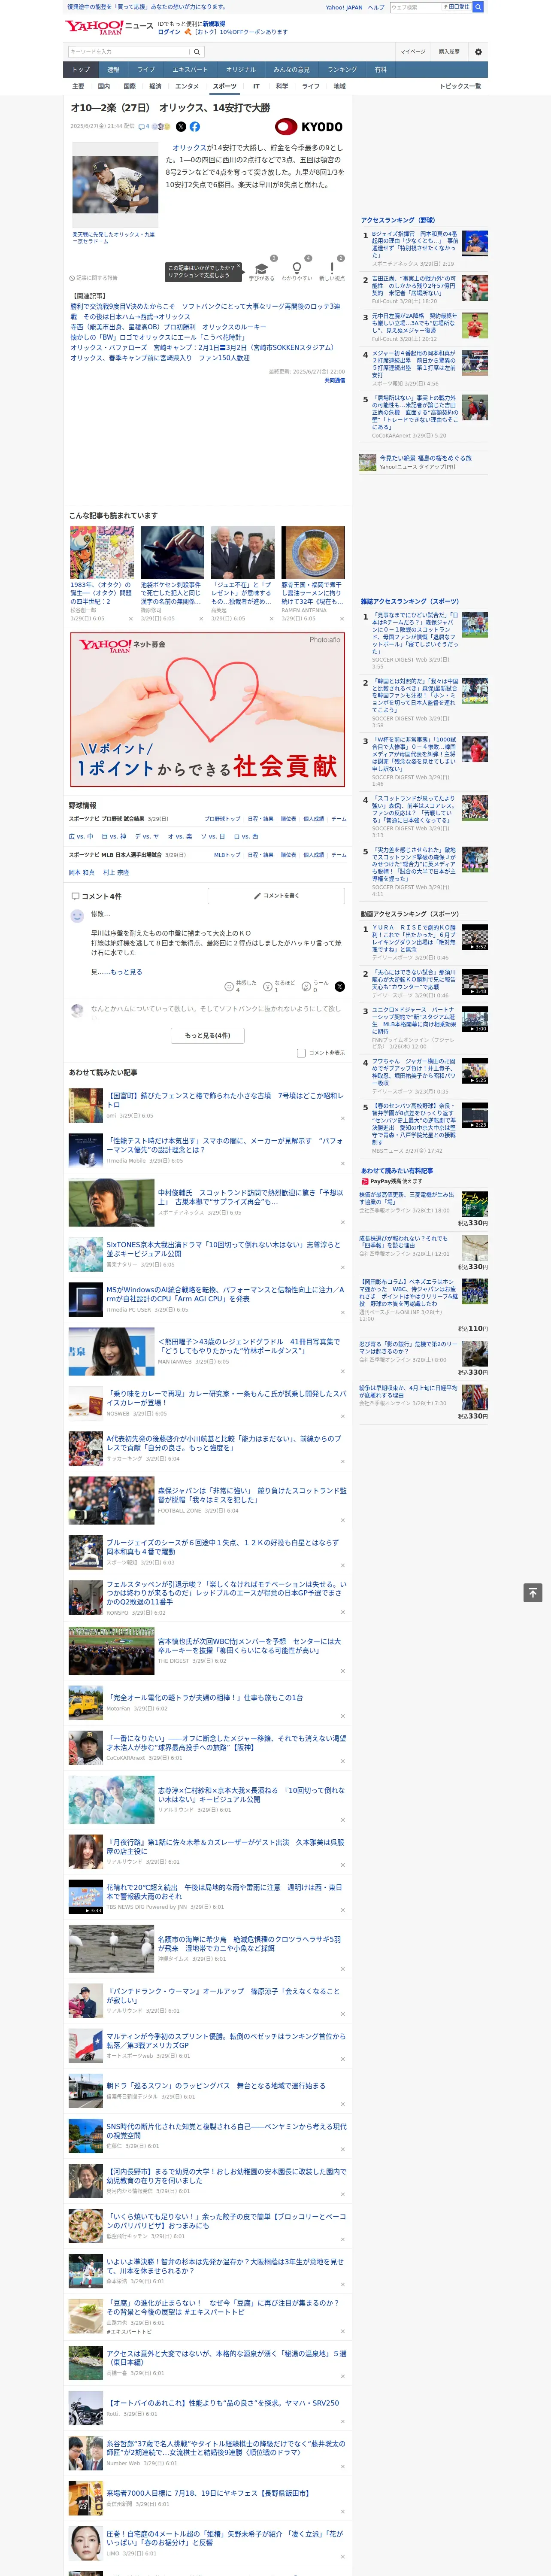Open the article's comment count icon

[x=144, y=127]
